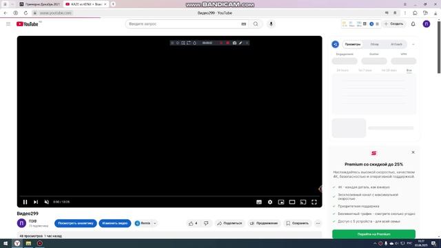Cast the video to a TV
The image size is (441, 248).
click(x=303, y=202)
